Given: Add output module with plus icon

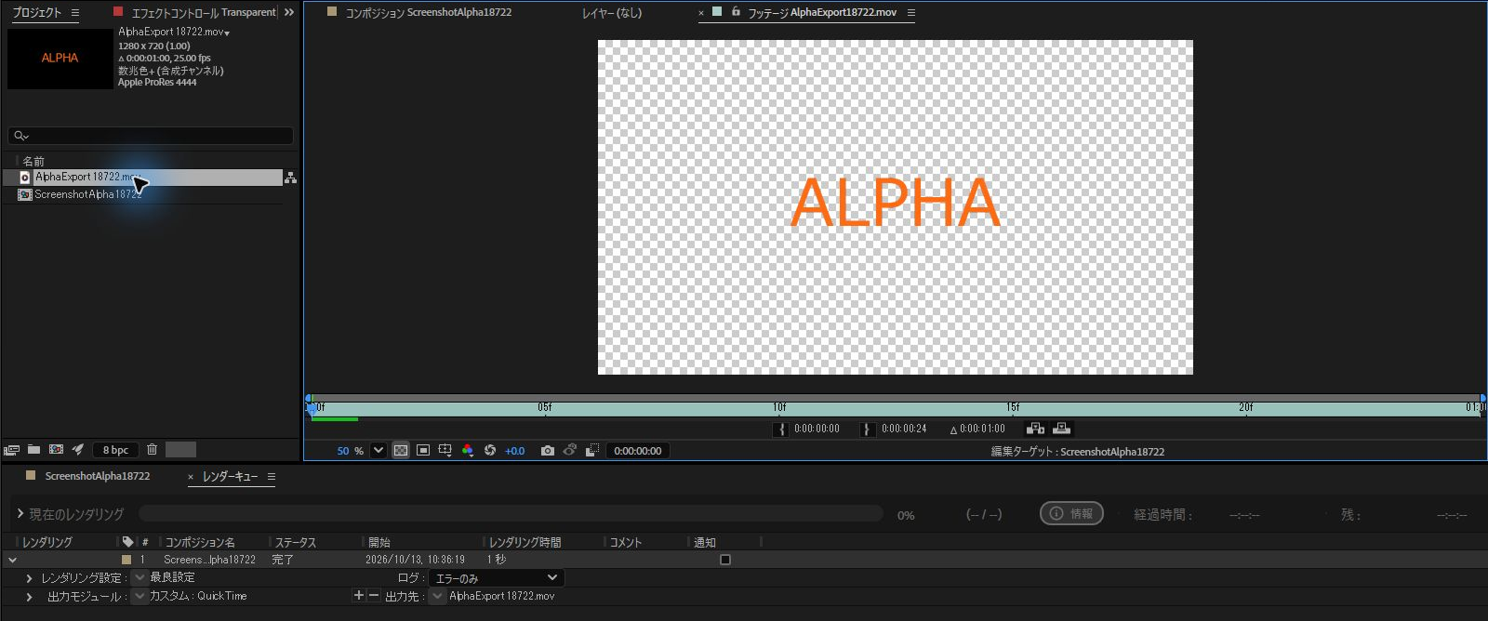Looking at the screenshot, I should click(359, 596).
